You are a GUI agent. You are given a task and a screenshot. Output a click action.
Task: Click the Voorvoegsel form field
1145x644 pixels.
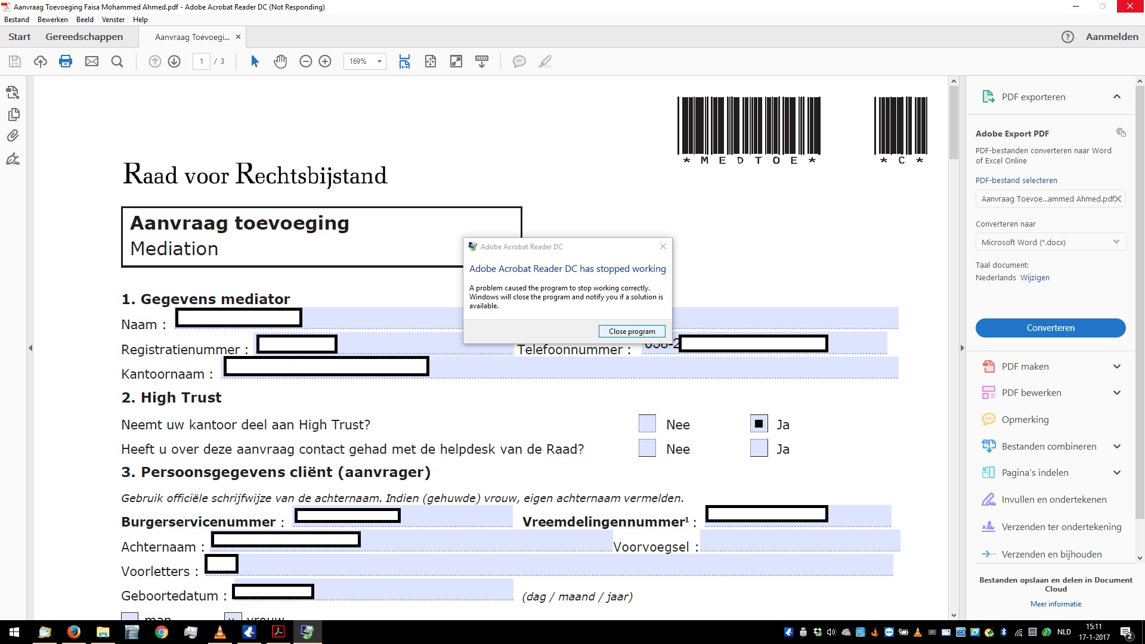coord(800,540)
